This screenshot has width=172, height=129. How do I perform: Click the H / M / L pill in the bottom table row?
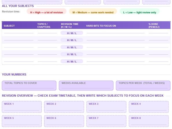(x=72, y=61)
